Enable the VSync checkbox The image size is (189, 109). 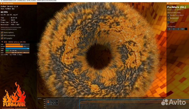pos(169,23)
